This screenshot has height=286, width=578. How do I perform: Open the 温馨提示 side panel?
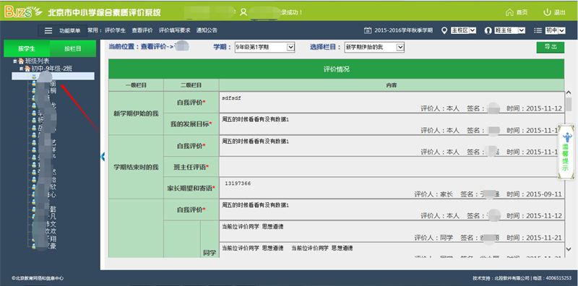(x=566, y=152)
